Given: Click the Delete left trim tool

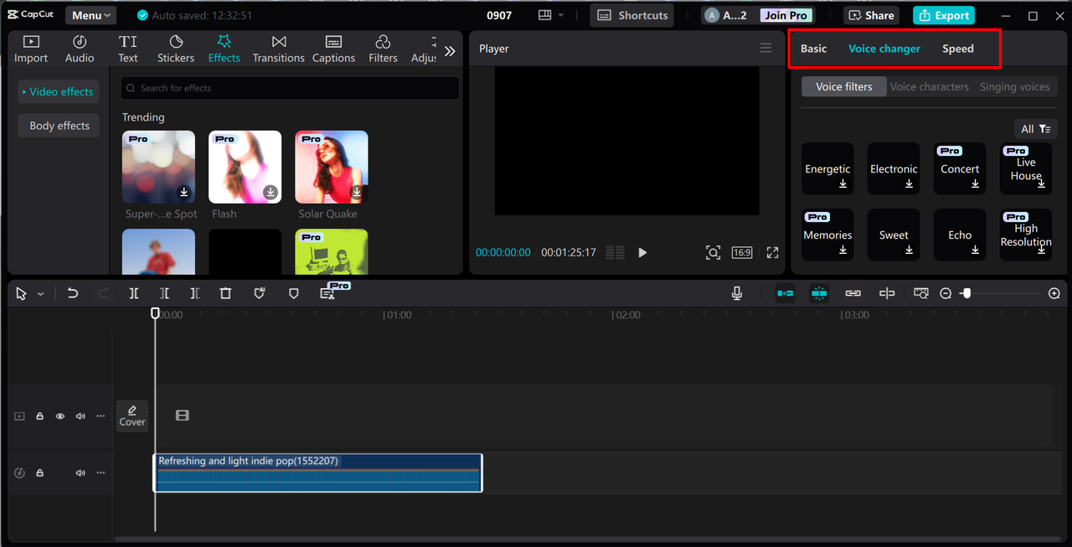Looking at the screenshot, I should [164, 293].
